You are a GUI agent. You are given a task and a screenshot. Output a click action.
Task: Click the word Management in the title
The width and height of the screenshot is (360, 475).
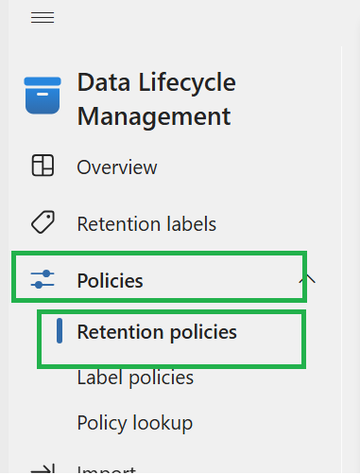pyautogui.click(x=154, y=117)
